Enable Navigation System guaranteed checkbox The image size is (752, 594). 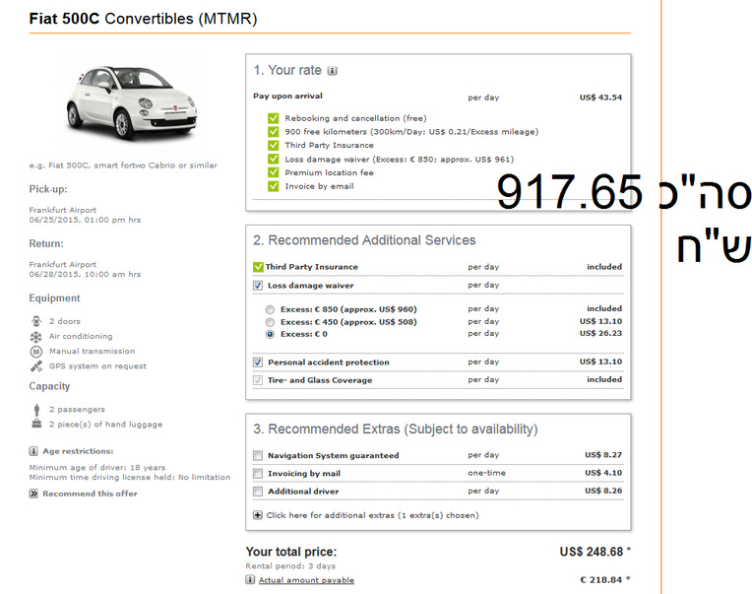(x=258, y=455)
